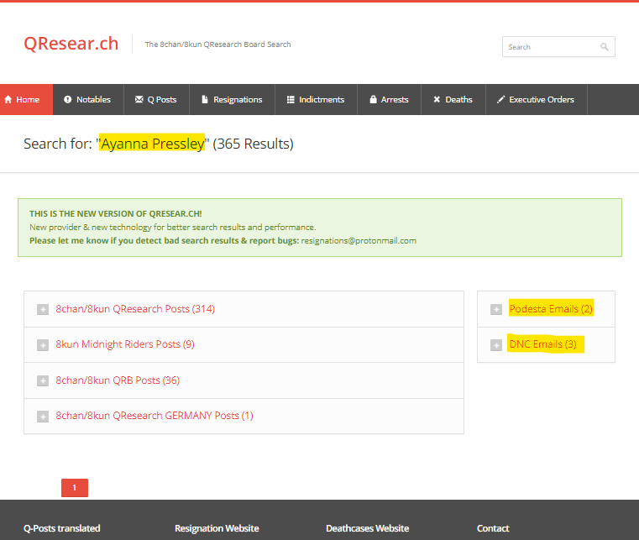Open QResearch GERMANY Posts (1) results
639x540 pixels.
(155, 416)
